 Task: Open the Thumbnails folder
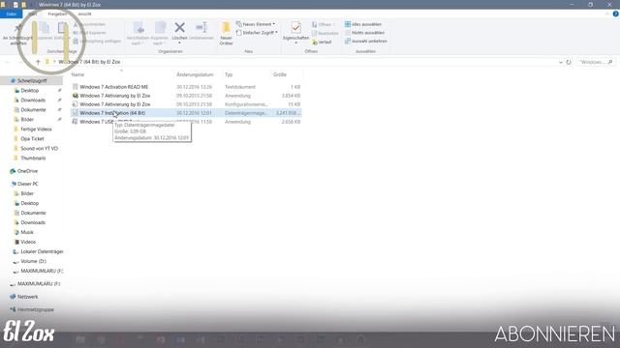[x=33, y=158]
